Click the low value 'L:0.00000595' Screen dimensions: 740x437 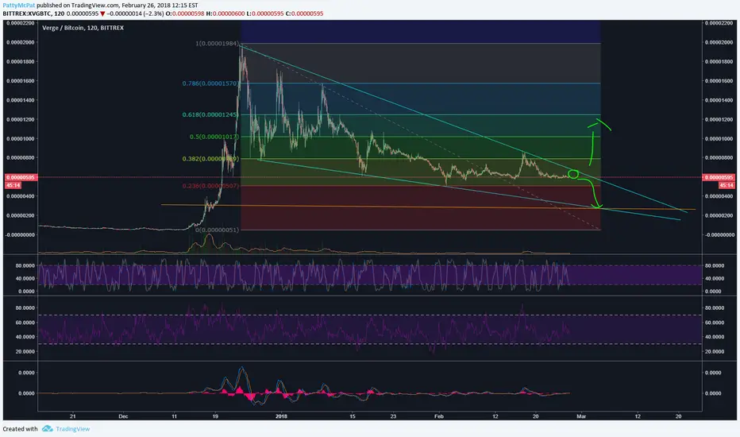265,14
